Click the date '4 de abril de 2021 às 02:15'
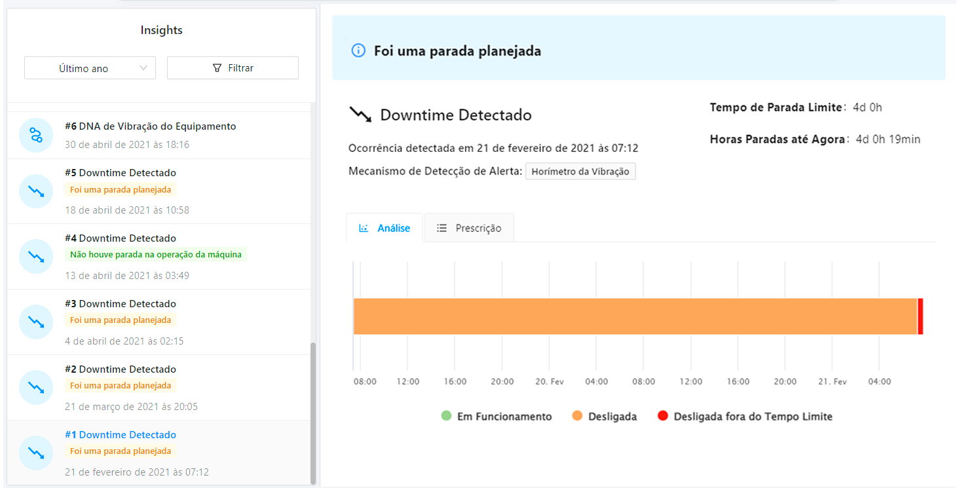The image size is (959, 488). click(124, 341)
